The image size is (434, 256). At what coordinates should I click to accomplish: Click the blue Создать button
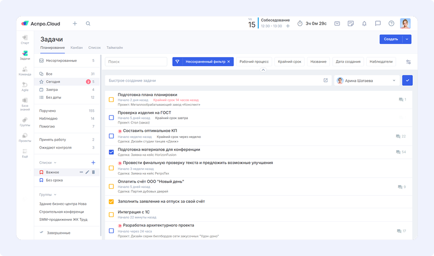coord(391,39)
